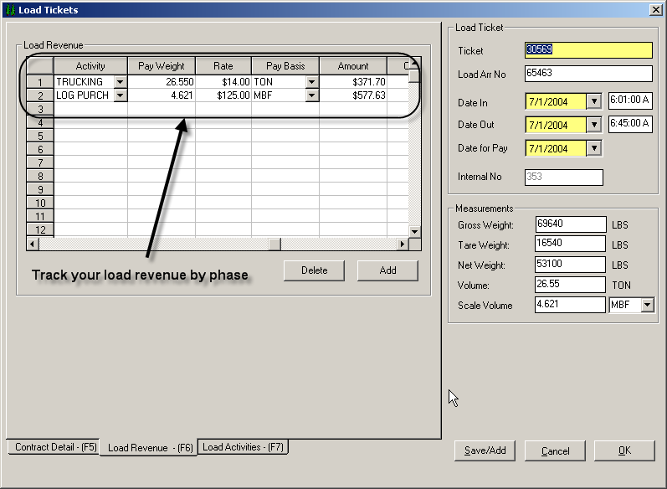Select the Rate column header
The height and width of the screenshot is (489, 667).
click(x=223, y=66)
